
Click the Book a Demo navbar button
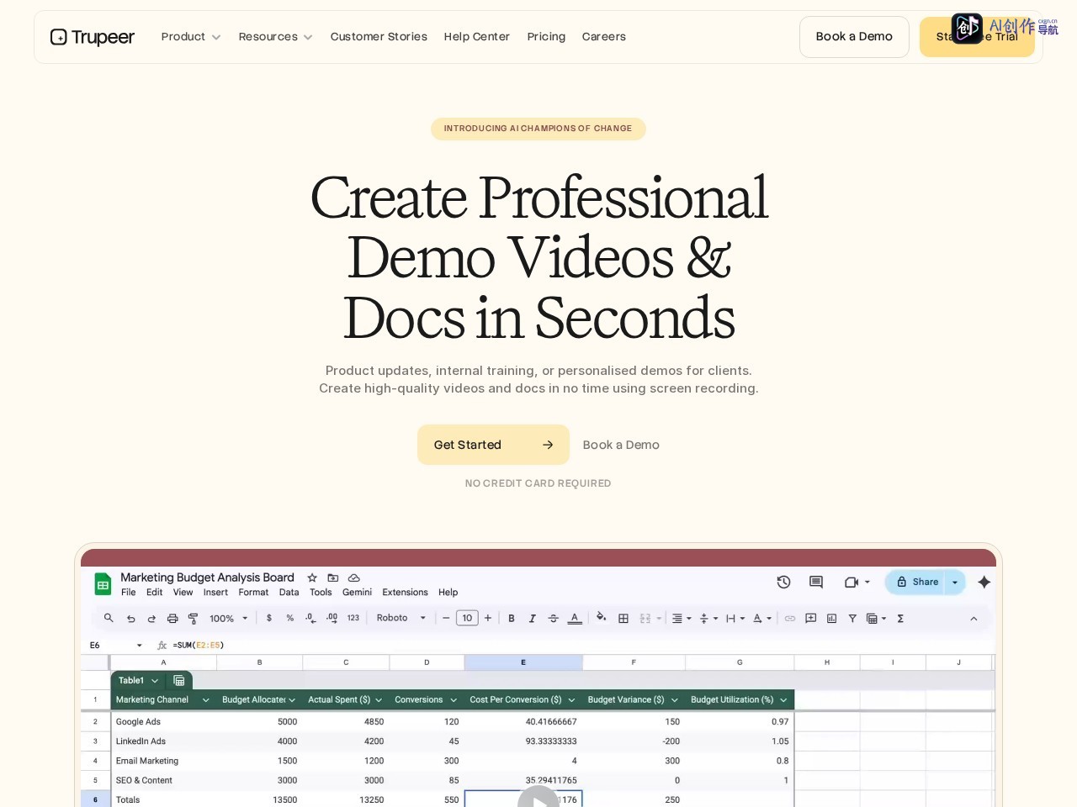(x=854, y=37)
